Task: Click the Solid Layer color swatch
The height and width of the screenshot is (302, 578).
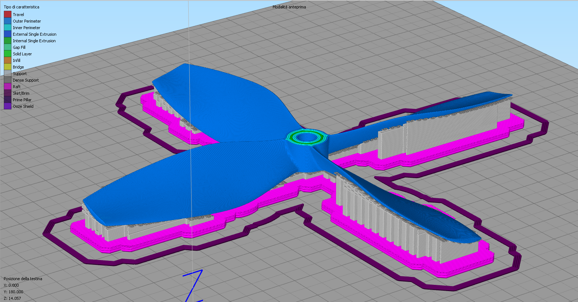Action: click(8, 54)
